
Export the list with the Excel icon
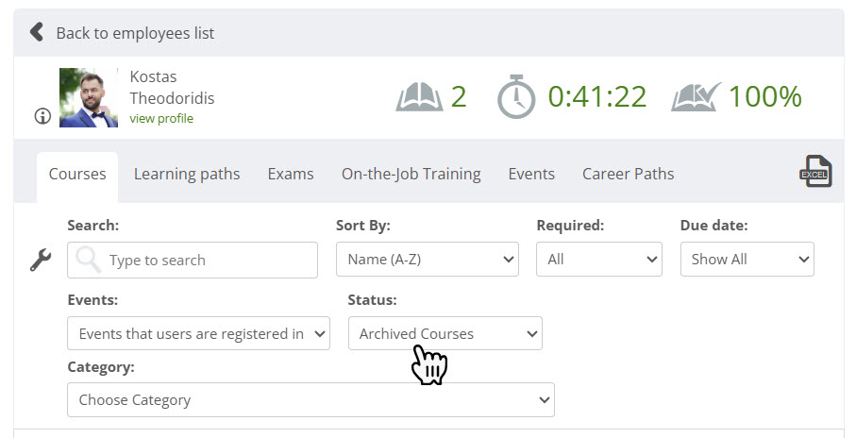(815, 172)
